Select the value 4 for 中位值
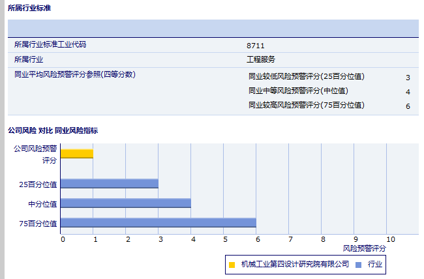Image resolution: width=424 pixels, height=279 pixels. pos(408,92)
